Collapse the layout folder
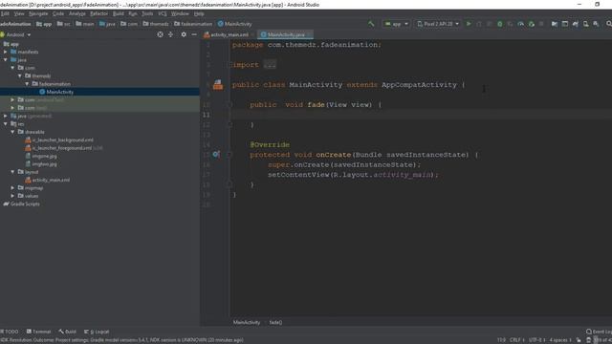 [12, 172]
